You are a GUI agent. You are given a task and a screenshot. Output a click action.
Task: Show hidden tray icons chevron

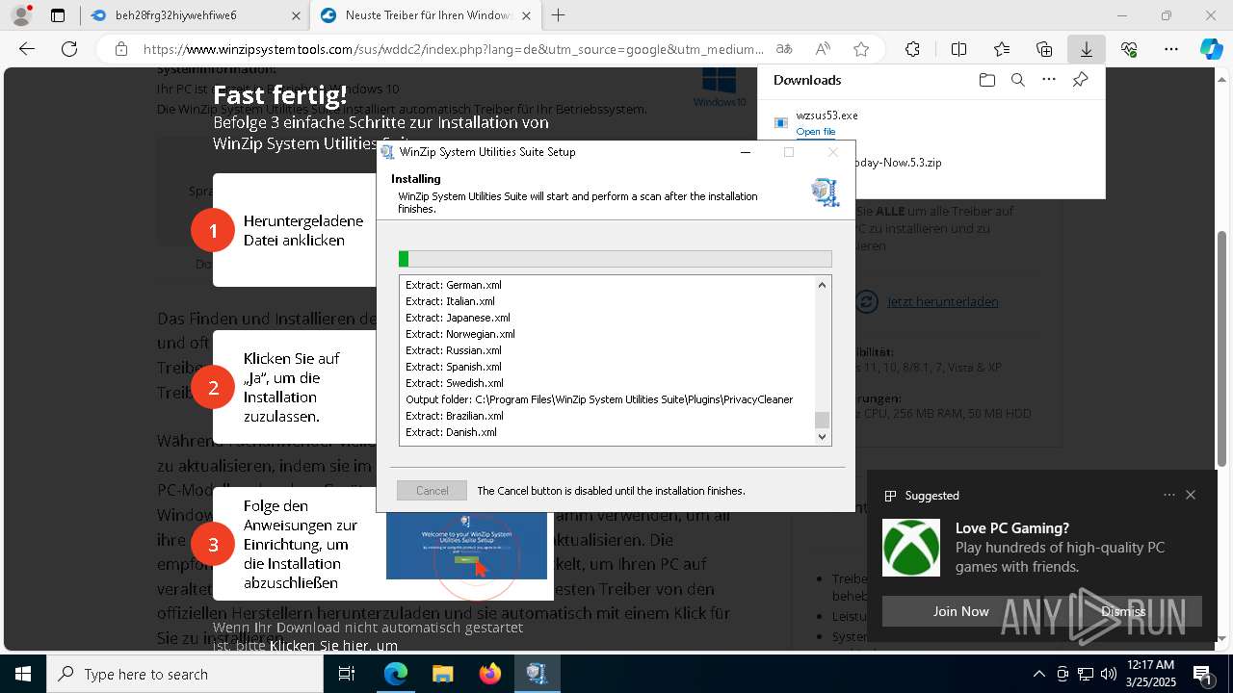(1038, 674)
